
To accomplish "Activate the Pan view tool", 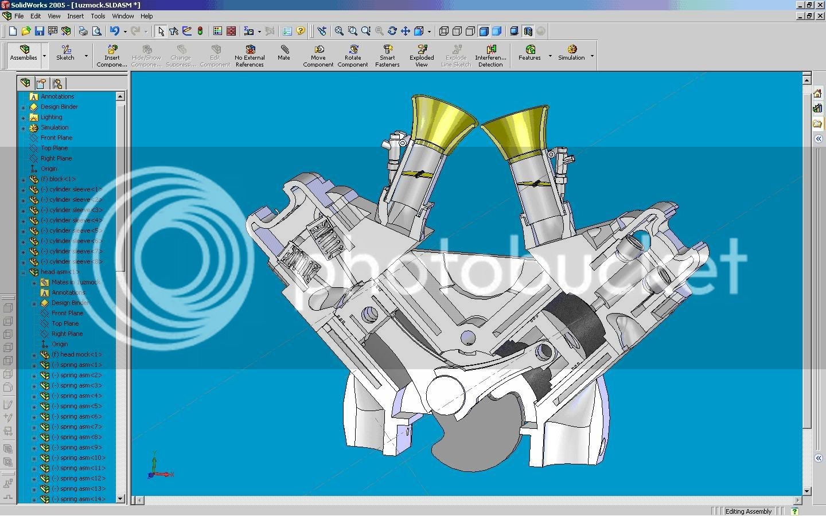I will click(x=406, y=31).
